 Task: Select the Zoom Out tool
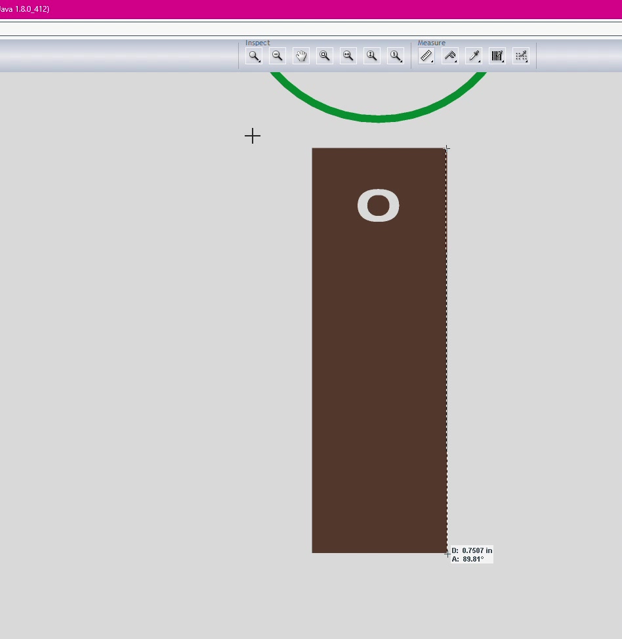[278, 56]
